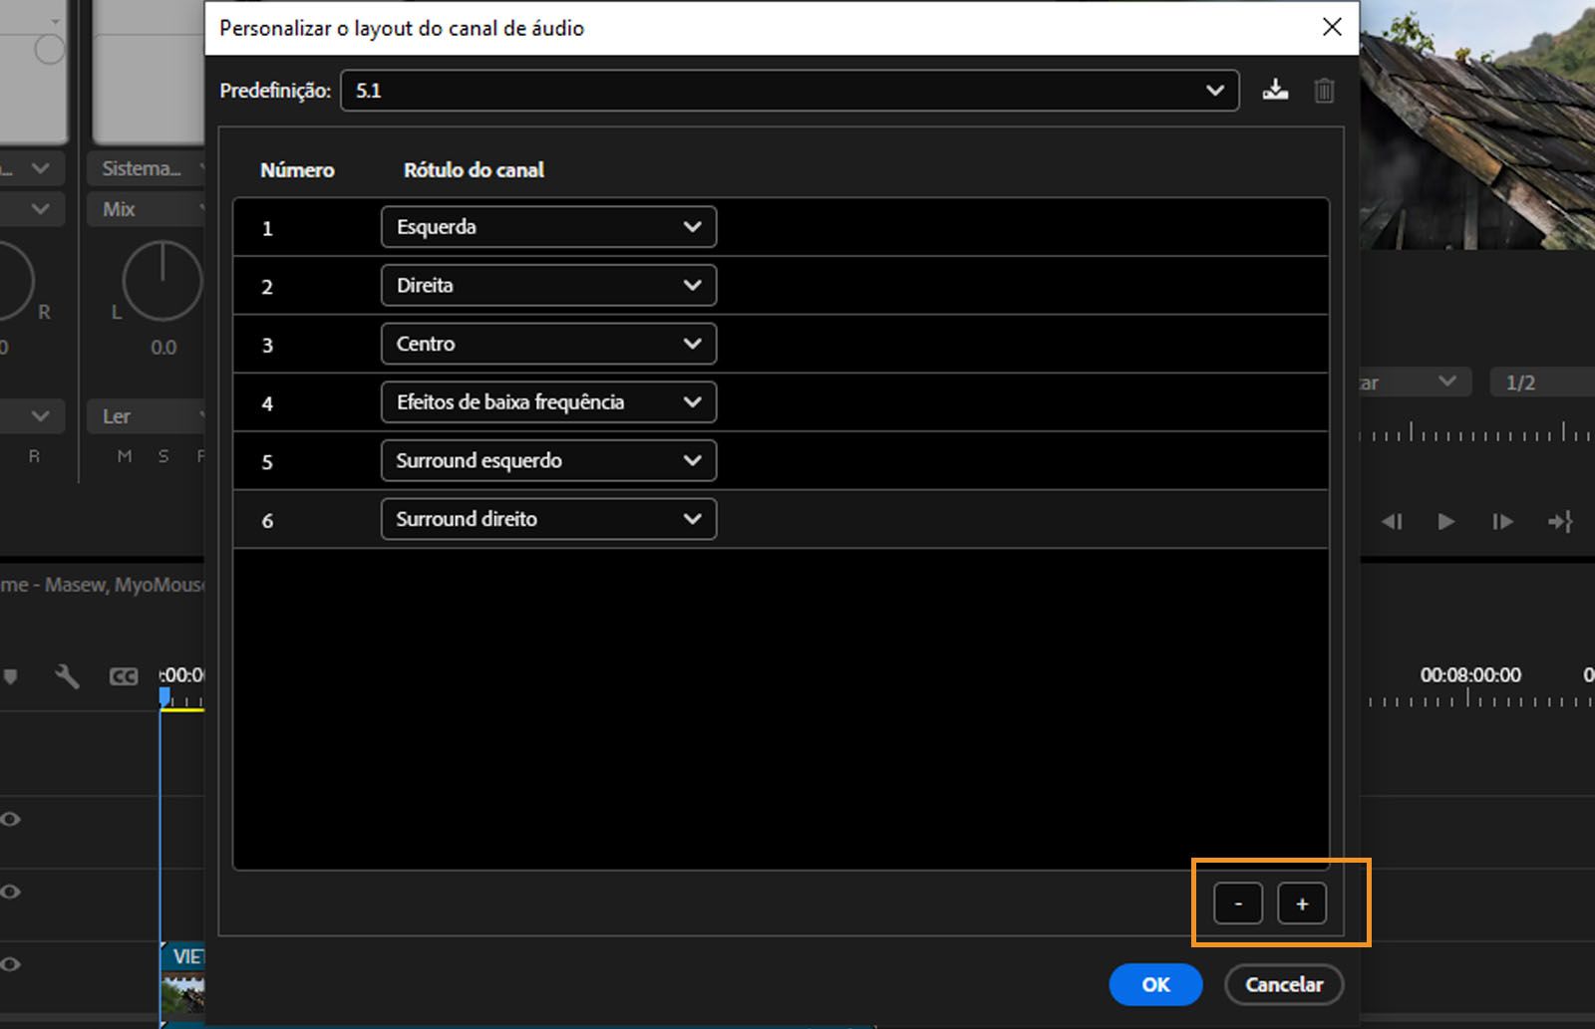Image resolution: width=1595 pixels, height=1029 pixels.
Task: Click the plus button to add a channel
Action: tap(1302, 903)
